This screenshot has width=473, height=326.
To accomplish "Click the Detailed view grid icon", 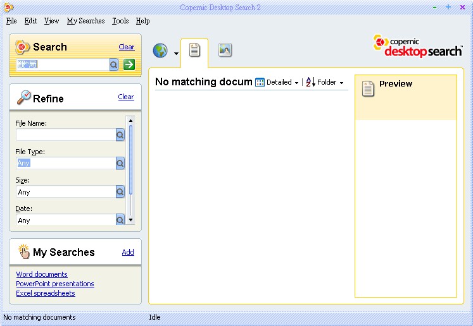I will (260, 82).
